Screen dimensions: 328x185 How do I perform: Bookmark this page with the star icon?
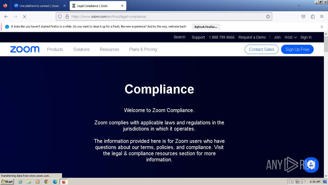[x=268, y=16]
